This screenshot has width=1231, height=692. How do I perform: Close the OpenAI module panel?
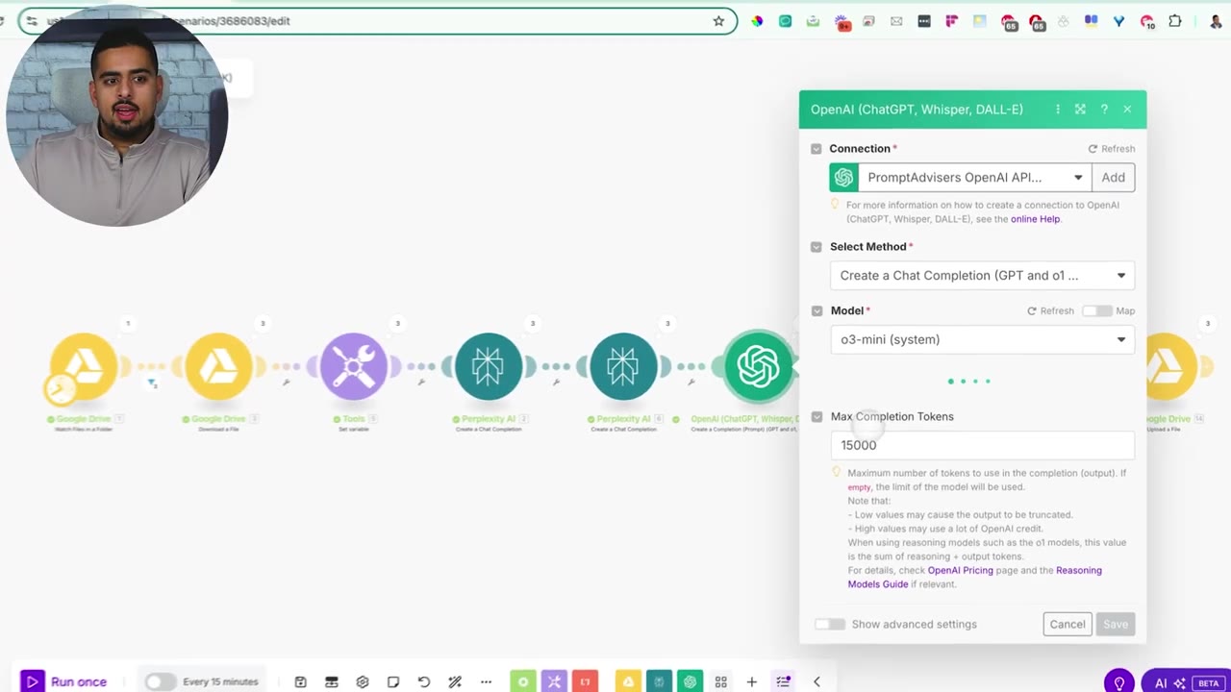[1127, 110]
